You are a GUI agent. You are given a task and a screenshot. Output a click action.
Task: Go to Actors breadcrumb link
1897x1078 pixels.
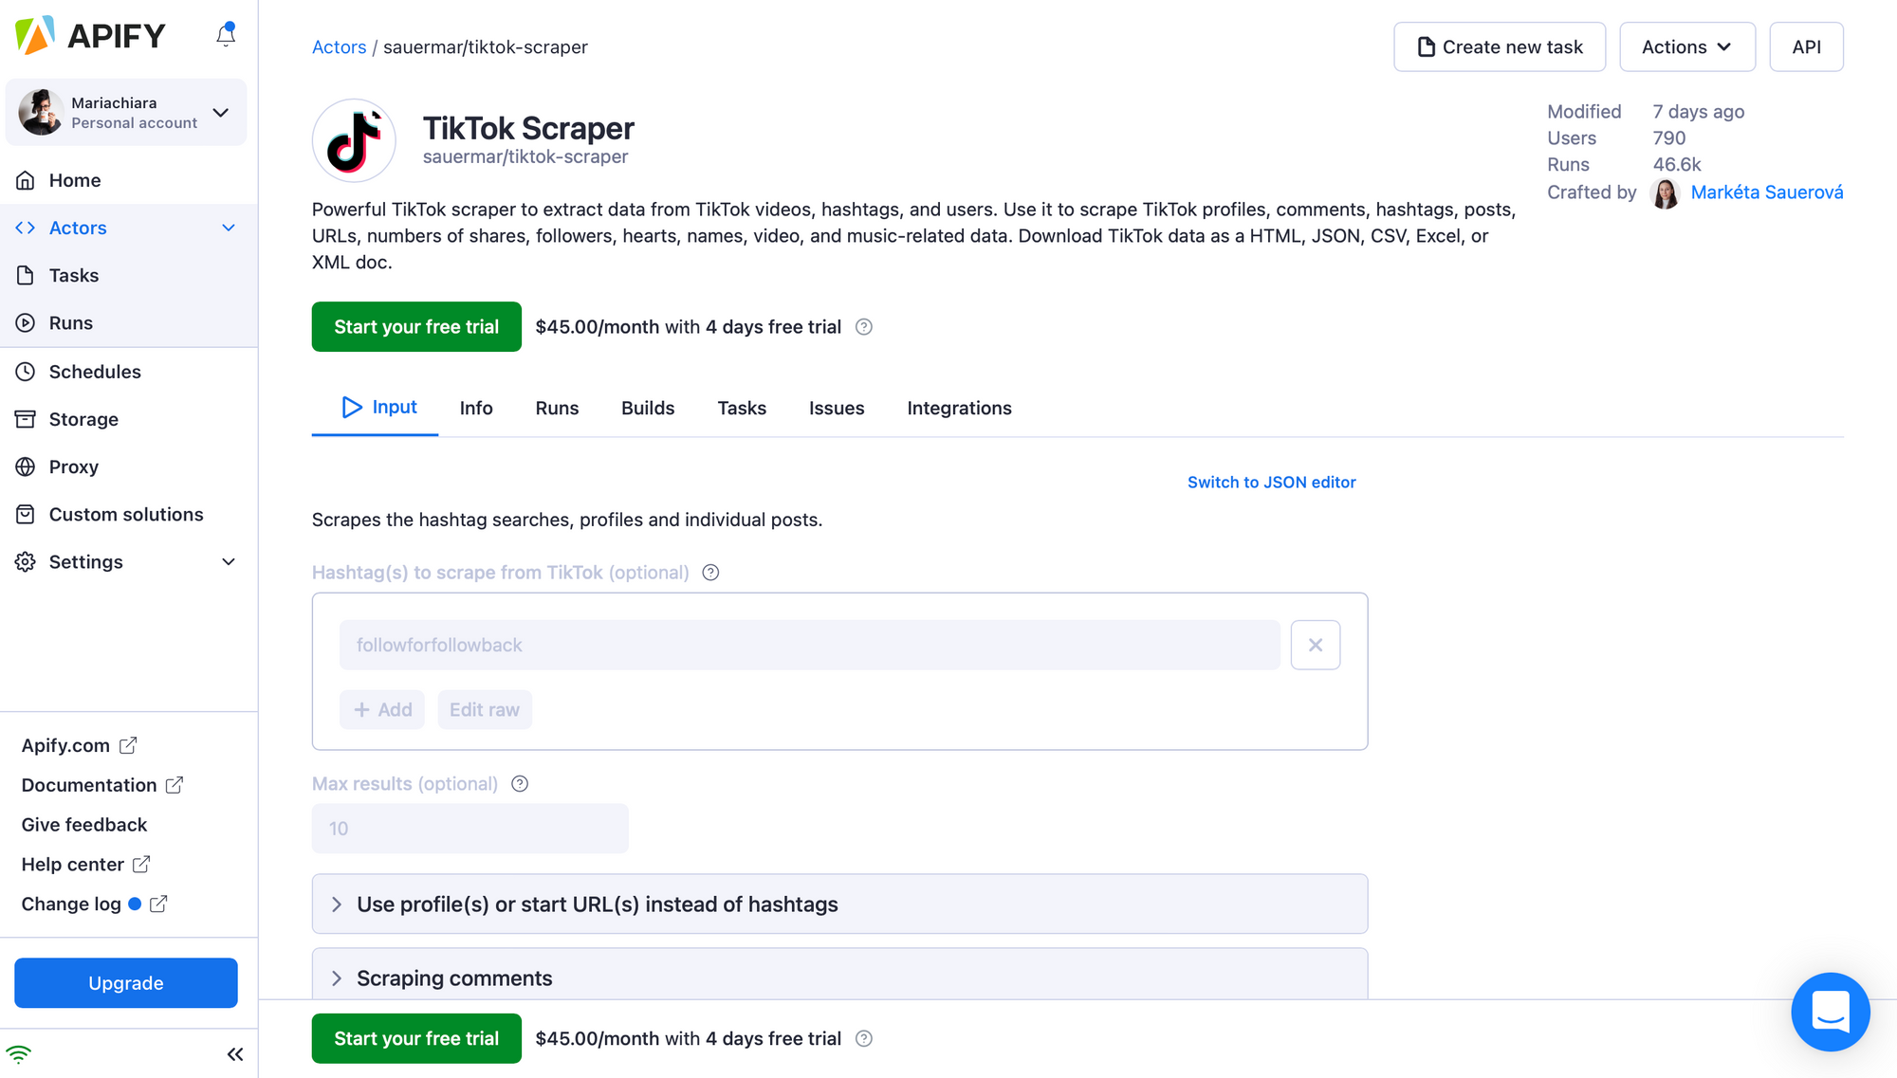click(339, 47)
